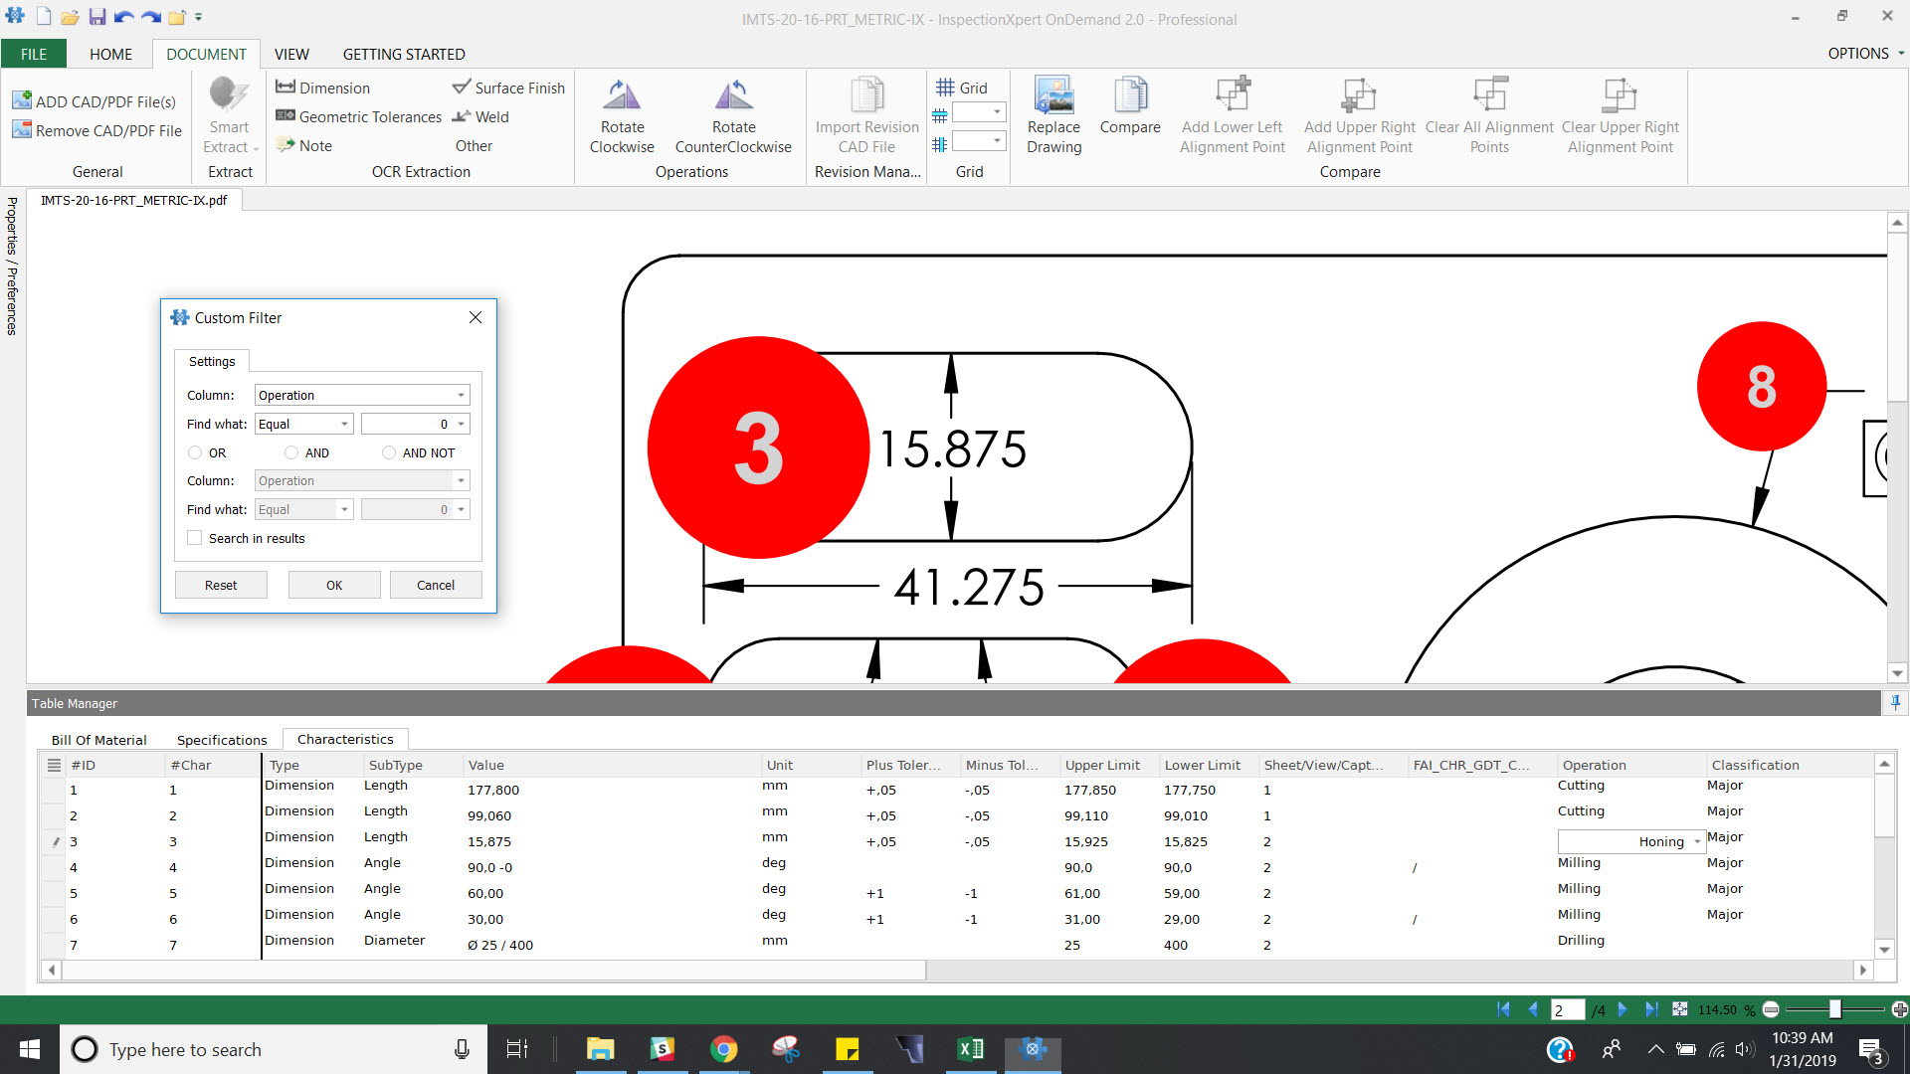
Task: Open the Column dropdown showing Operation
Action: pos(361,395)
